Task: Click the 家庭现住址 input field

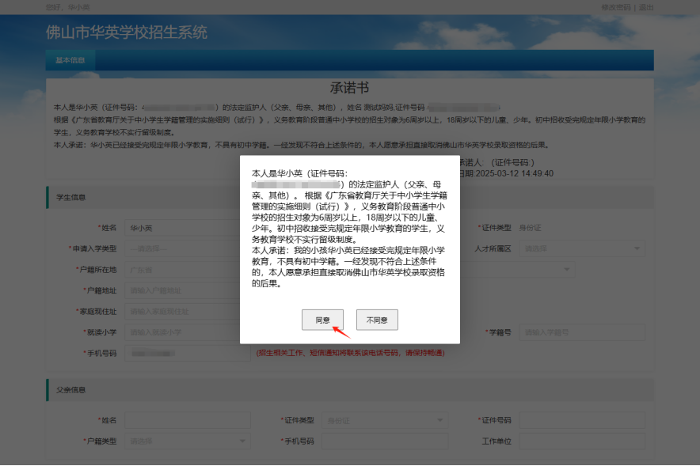Action: pyautogui.click(x=183, y=311)
